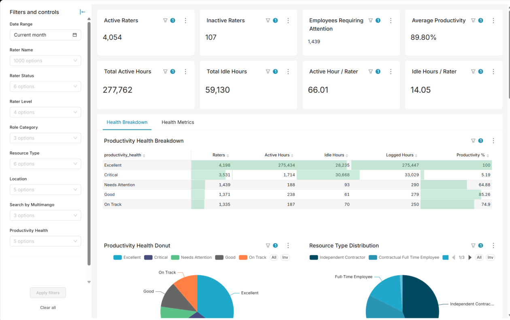Click filter icon on Active Raters card
The width and height of the screenshot is (510, 320).
coord(165,20)
